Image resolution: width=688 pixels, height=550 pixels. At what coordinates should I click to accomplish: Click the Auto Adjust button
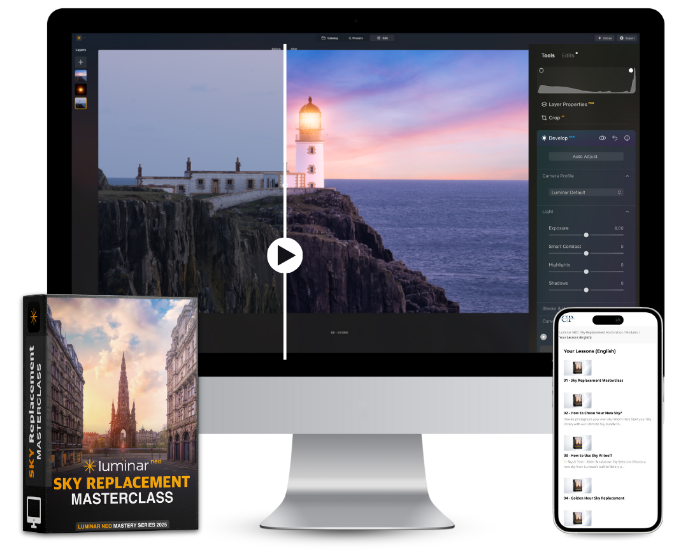pos(585,156)
